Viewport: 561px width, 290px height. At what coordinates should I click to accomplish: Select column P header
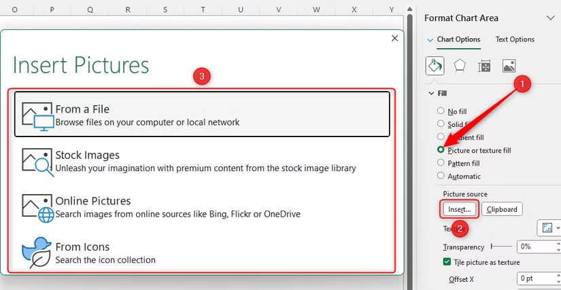pos(52,10)
